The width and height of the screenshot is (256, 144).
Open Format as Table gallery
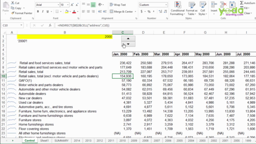pyautogui.click(x=192, y=8)
